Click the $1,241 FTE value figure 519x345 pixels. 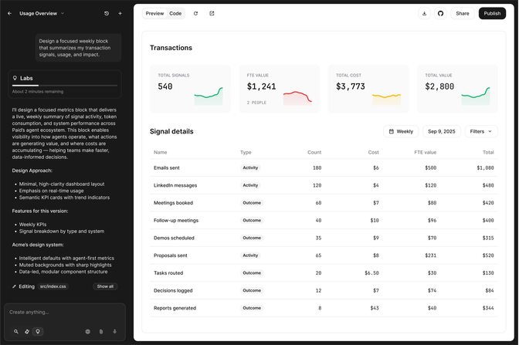[262, 86]
